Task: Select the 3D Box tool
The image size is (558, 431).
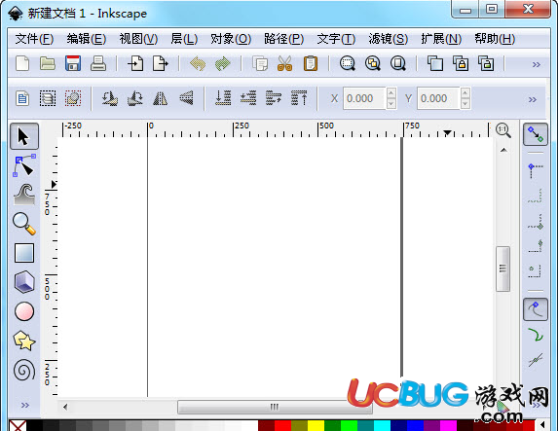Action: (24, 282)
